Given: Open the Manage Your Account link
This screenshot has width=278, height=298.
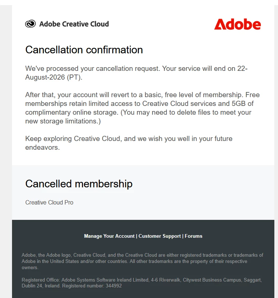Looking at the screenshot, I should pos(109,236).
